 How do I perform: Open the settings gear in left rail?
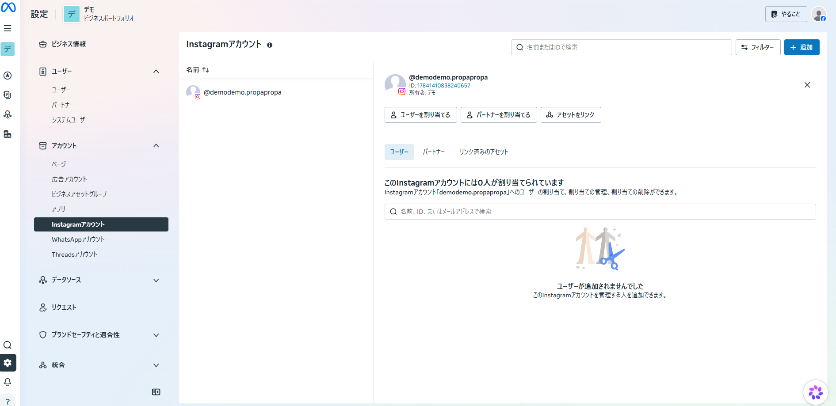(8, 363)
